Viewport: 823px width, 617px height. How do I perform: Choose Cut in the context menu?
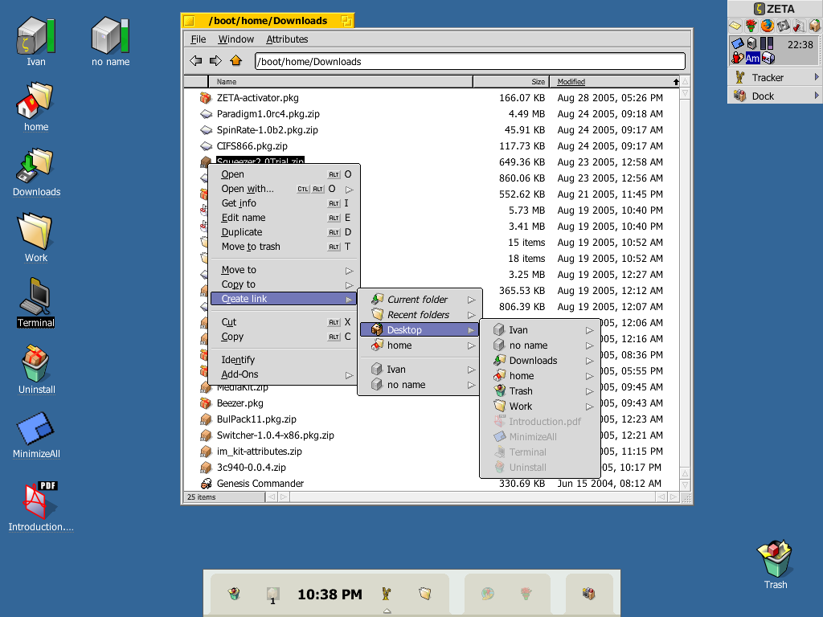click(284, 322)
